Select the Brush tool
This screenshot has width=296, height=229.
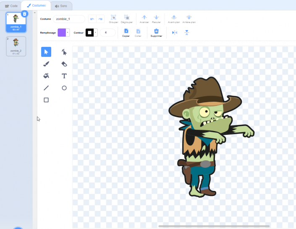(46, 64)
